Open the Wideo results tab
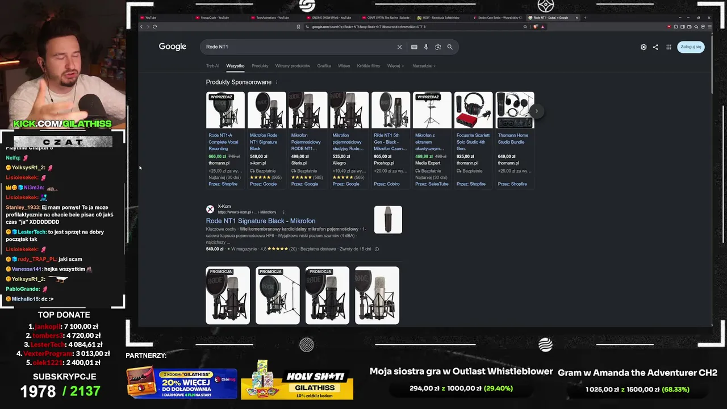 (x=344, y=66)
